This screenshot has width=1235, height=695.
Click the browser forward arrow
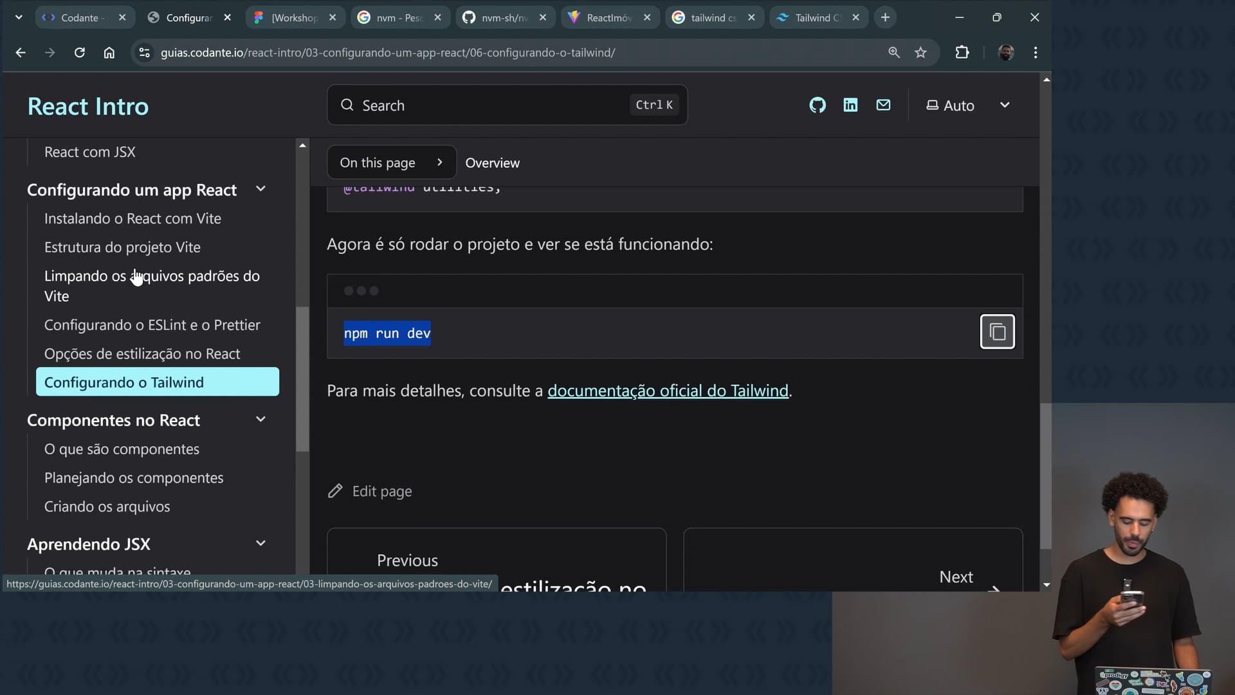tap(50, 53)
